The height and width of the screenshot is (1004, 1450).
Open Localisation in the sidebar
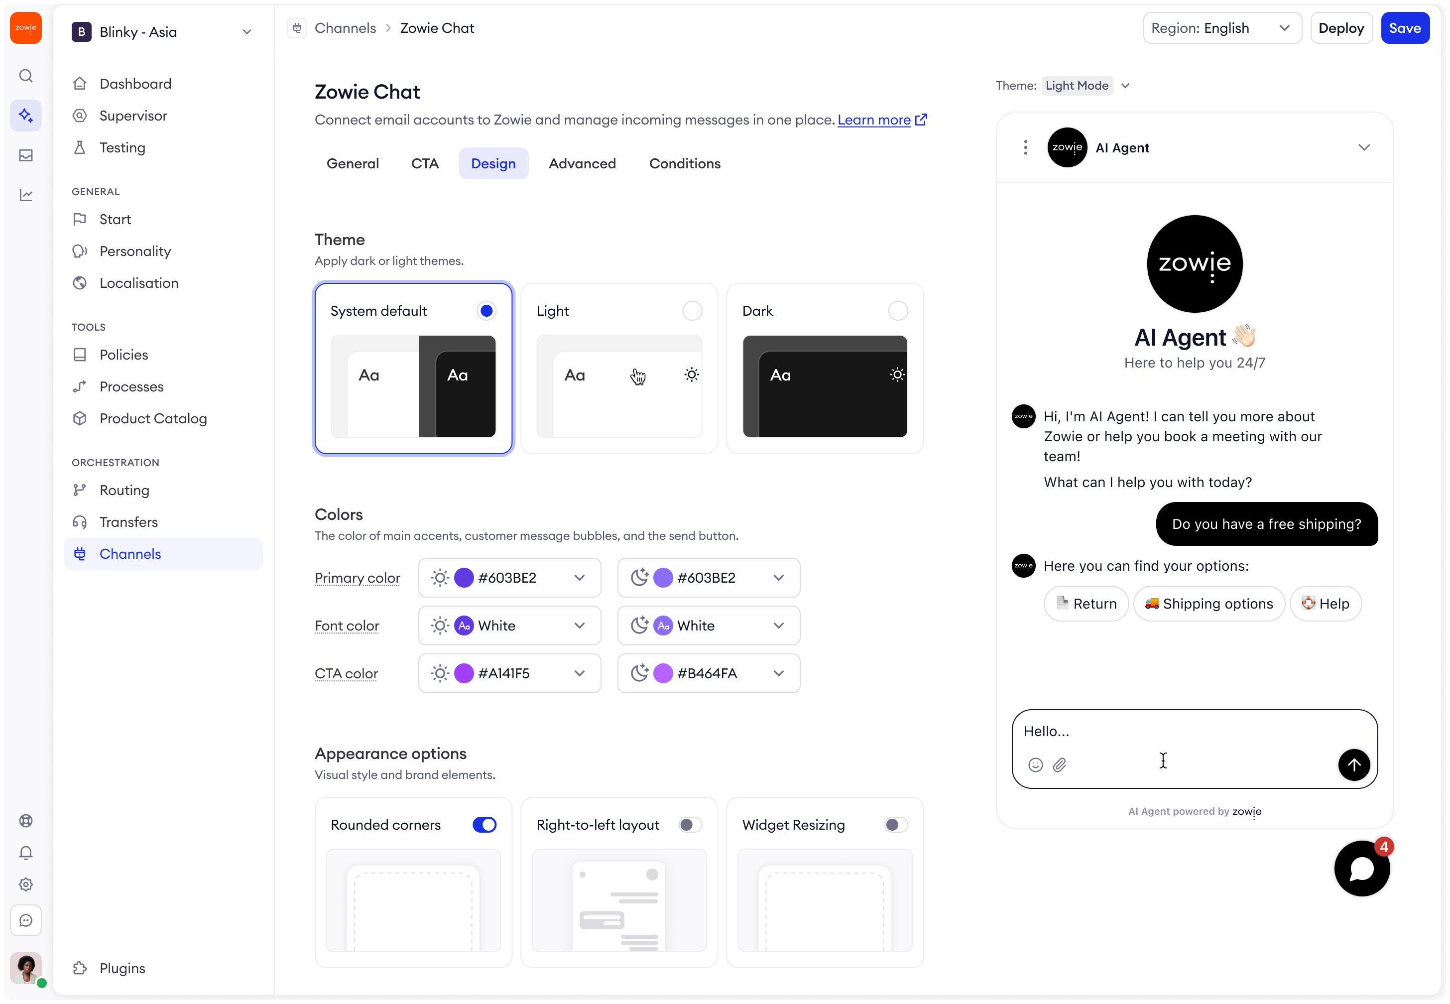(163, 283)
